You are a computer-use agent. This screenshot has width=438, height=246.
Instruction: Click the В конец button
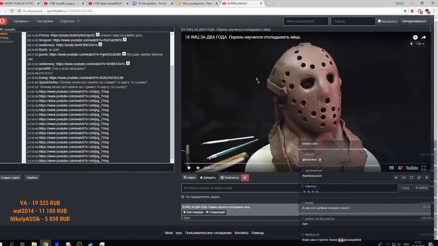(422, 188)
